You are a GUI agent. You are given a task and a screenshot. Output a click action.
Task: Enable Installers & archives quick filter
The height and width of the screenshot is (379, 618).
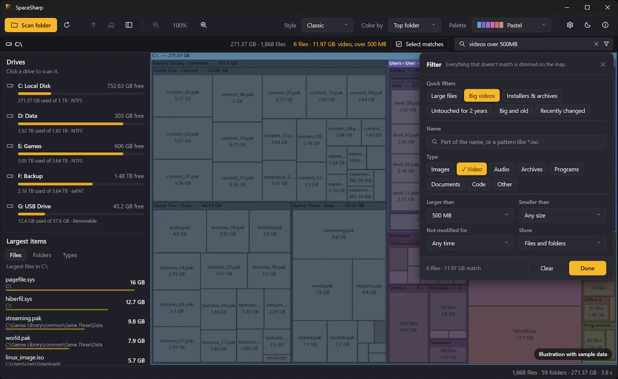532,96
